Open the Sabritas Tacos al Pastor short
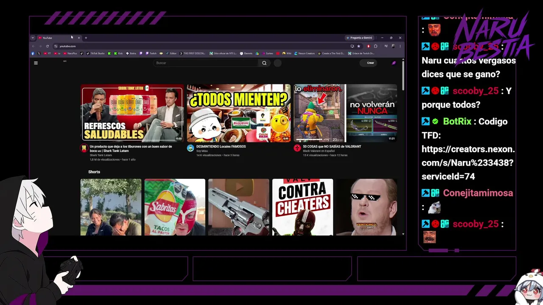Screen dimensions: 543x305 coord(175,207)
